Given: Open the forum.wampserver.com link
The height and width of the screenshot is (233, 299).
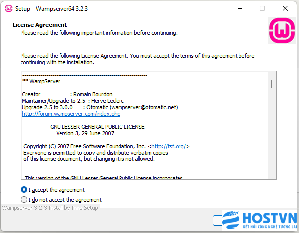Looking at the screenshot, I should (71, 114).
